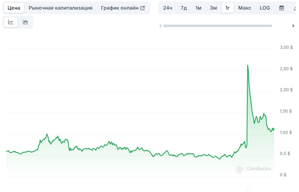This screenshot has height=192, width=299.
Task: Choose the 1м time range
Action: tap(198, 8)
